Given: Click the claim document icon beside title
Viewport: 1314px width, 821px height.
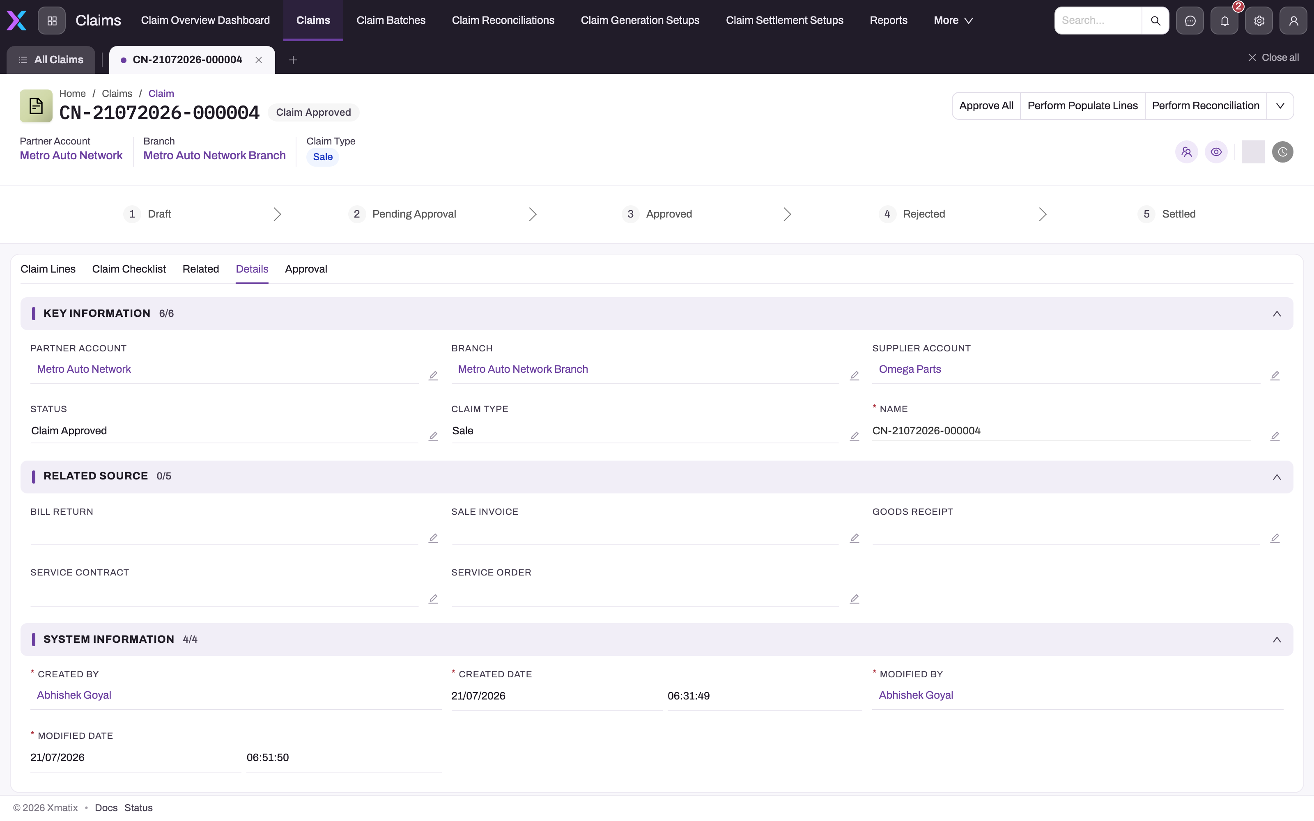Looking at the screenshot, I should (x=36, y=105).
